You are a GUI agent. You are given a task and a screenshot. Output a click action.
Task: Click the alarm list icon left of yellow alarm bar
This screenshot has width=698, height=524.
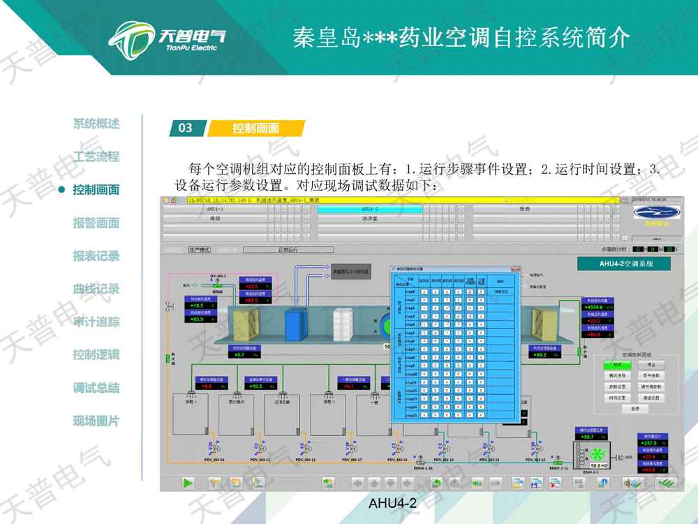(x=166, y=200)
